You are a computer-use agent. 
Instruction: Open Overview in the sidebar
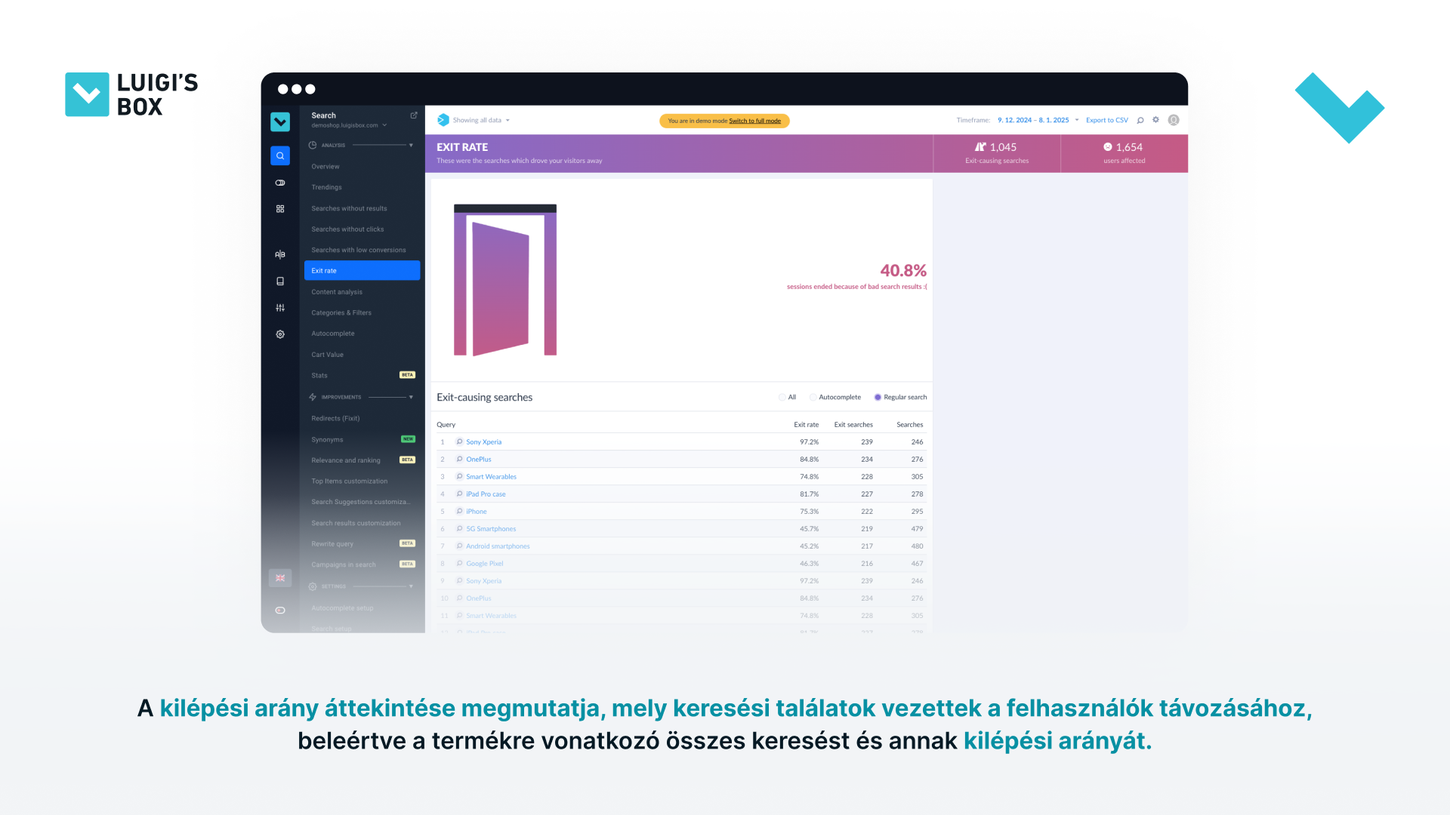pos(325,167)
